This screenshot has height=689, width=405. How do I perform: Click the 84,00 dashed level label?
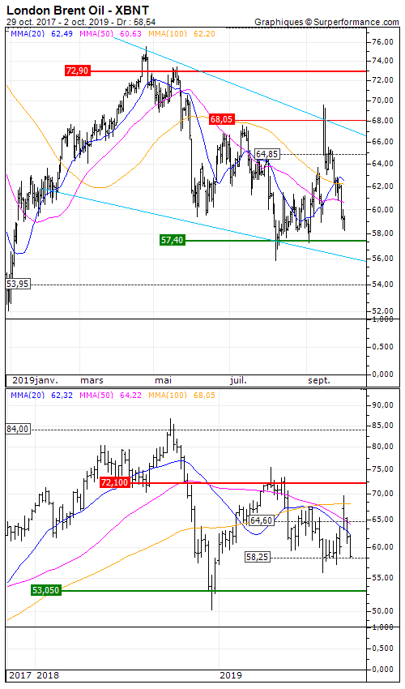click(x=18, y=429)
